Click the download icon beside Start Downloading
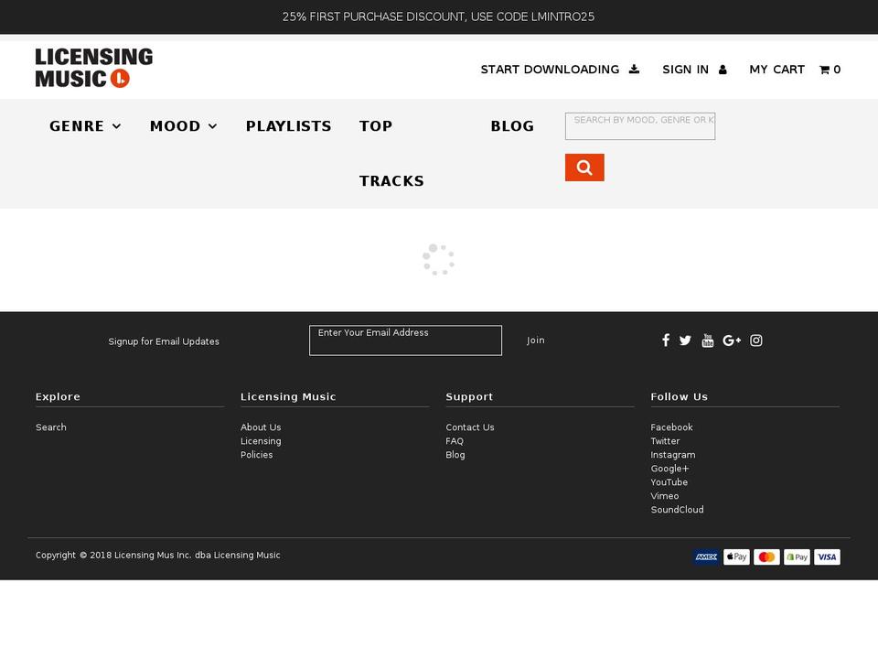Viewport: 878px width, 659px height. coord(634,69)
